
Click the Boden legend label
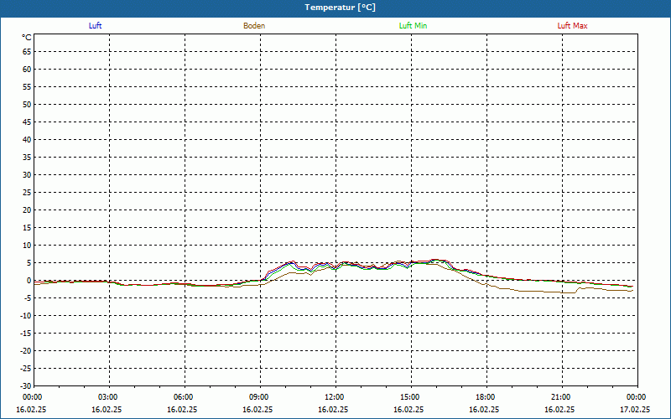pyautogui.click(x=254, y=26)
